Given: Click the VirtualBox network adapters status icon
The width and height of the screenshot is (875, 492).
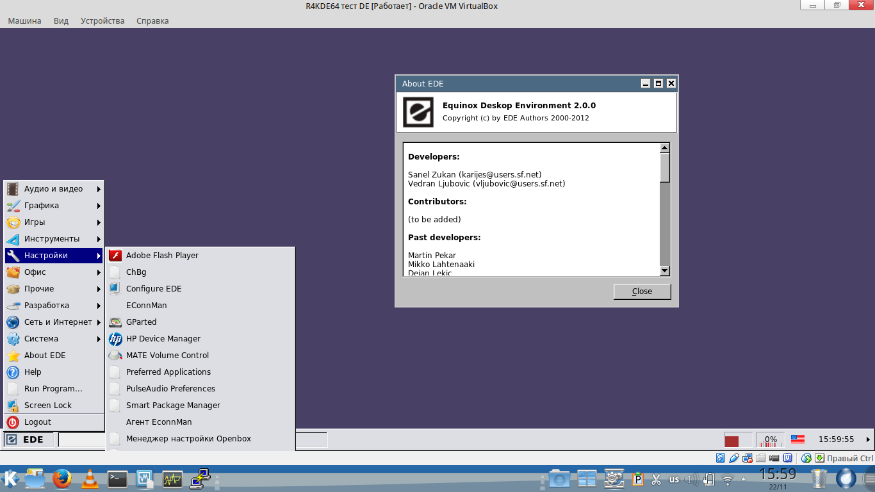Looking at the screenshot, I should [747, 458].
